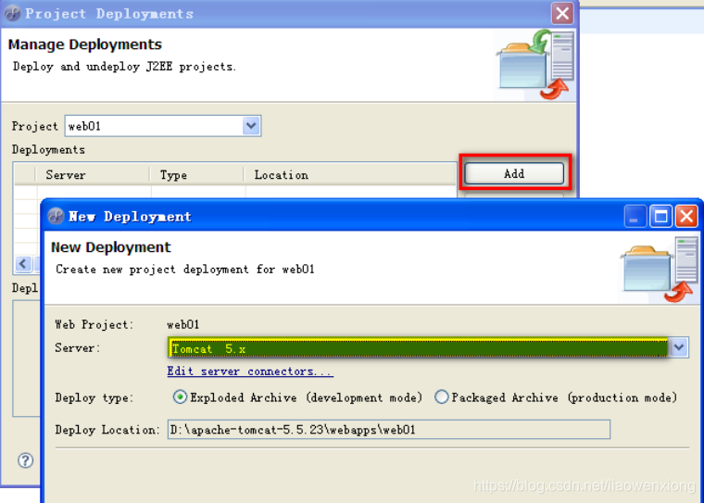This screenshot has width=704, height=503.
Task: Minimize the New Deployment dialog
Action: pos(635,217)
